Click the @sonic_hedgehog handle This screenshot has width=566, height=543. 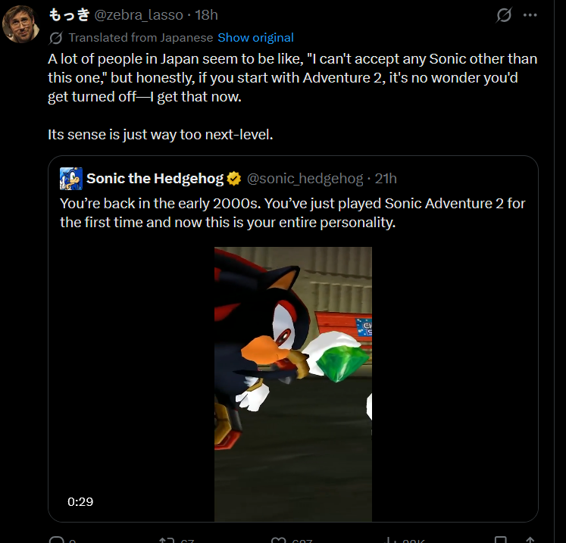click(x=305, y=179)
